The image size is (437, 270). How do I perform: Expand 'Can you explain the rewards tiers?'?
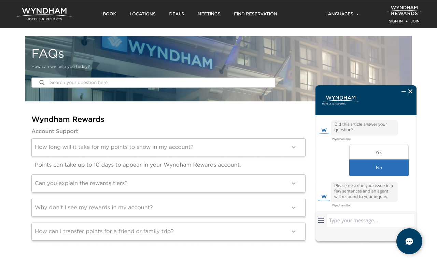tap(168, 183)
